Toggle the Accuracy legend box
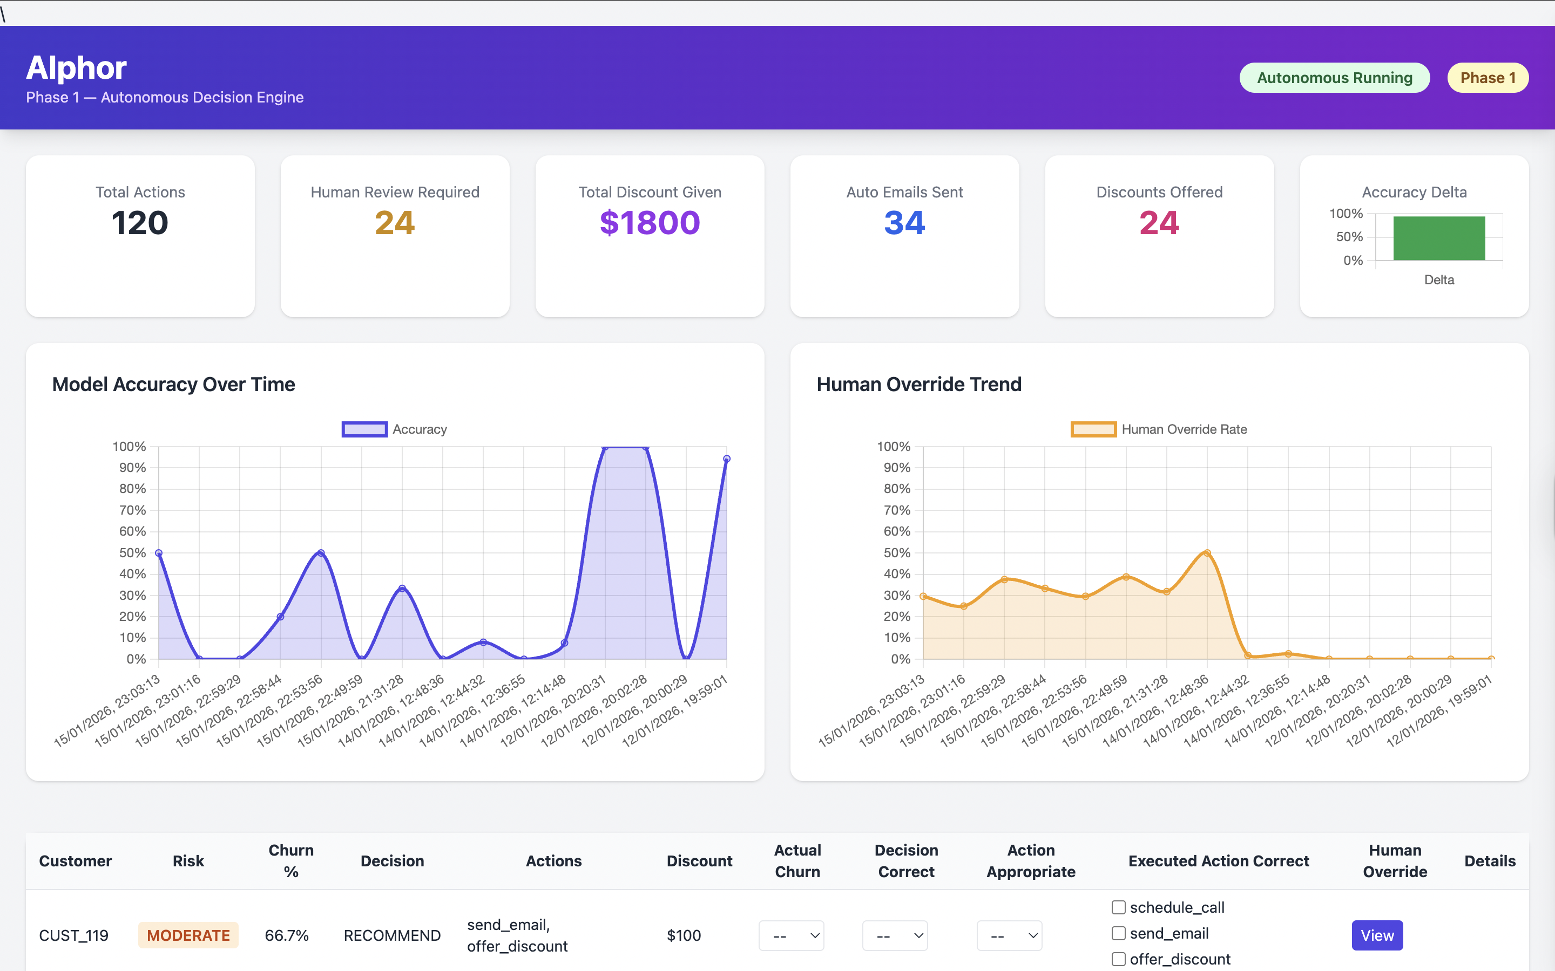This screenshot has width=1555, height=971. (x=364, y=429)
